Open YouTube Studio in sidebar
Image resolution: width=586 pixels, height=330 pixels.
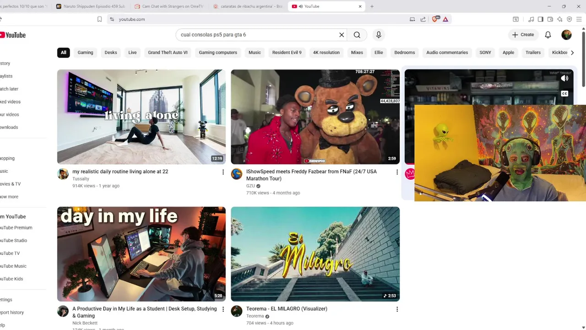tap(14, 241)
